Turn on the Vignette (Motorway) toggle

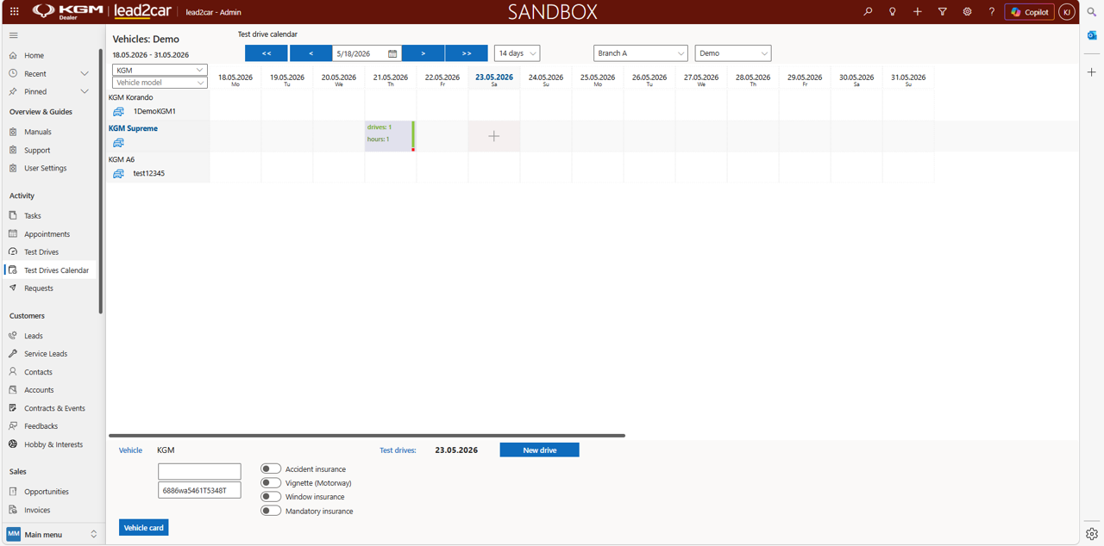pos(271,482)
